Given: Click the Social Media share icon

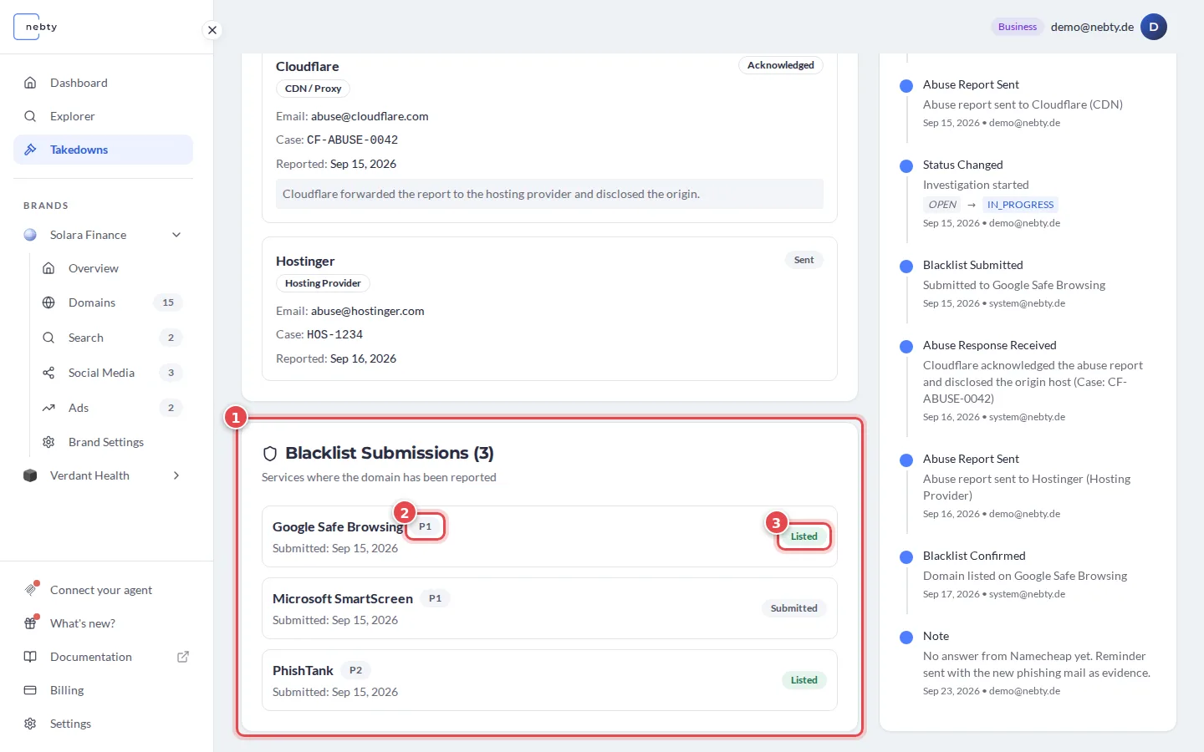Looking at the screenshot, I should click(x=48, y=373).
